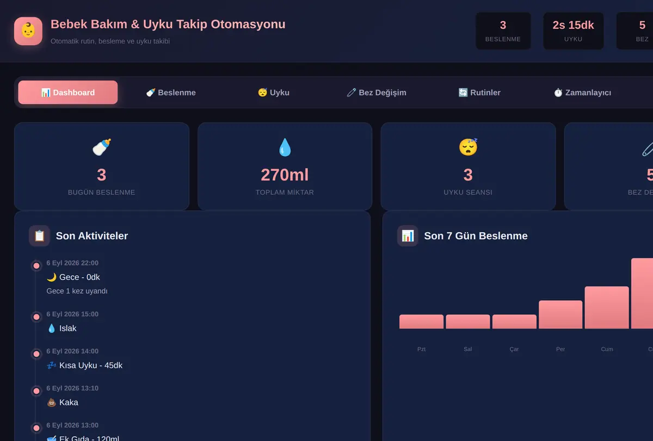This screenshot has height=441, width=653.
Task: Click the baby face app logo
Action: (x=28, y=31)
